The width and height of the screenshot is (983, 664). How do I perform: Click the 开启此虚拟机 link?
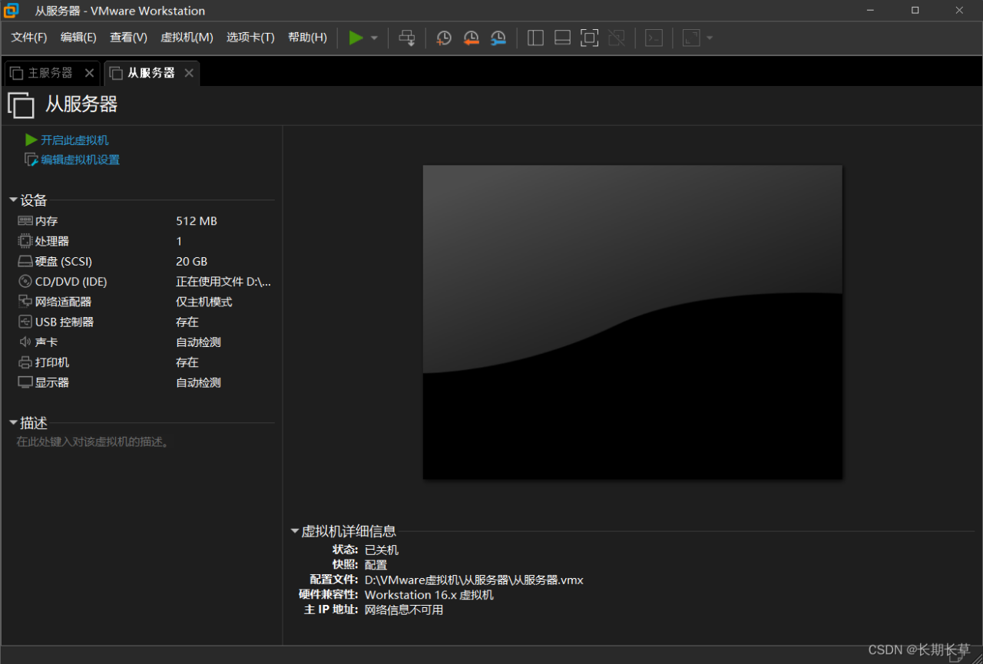point(74,140)
